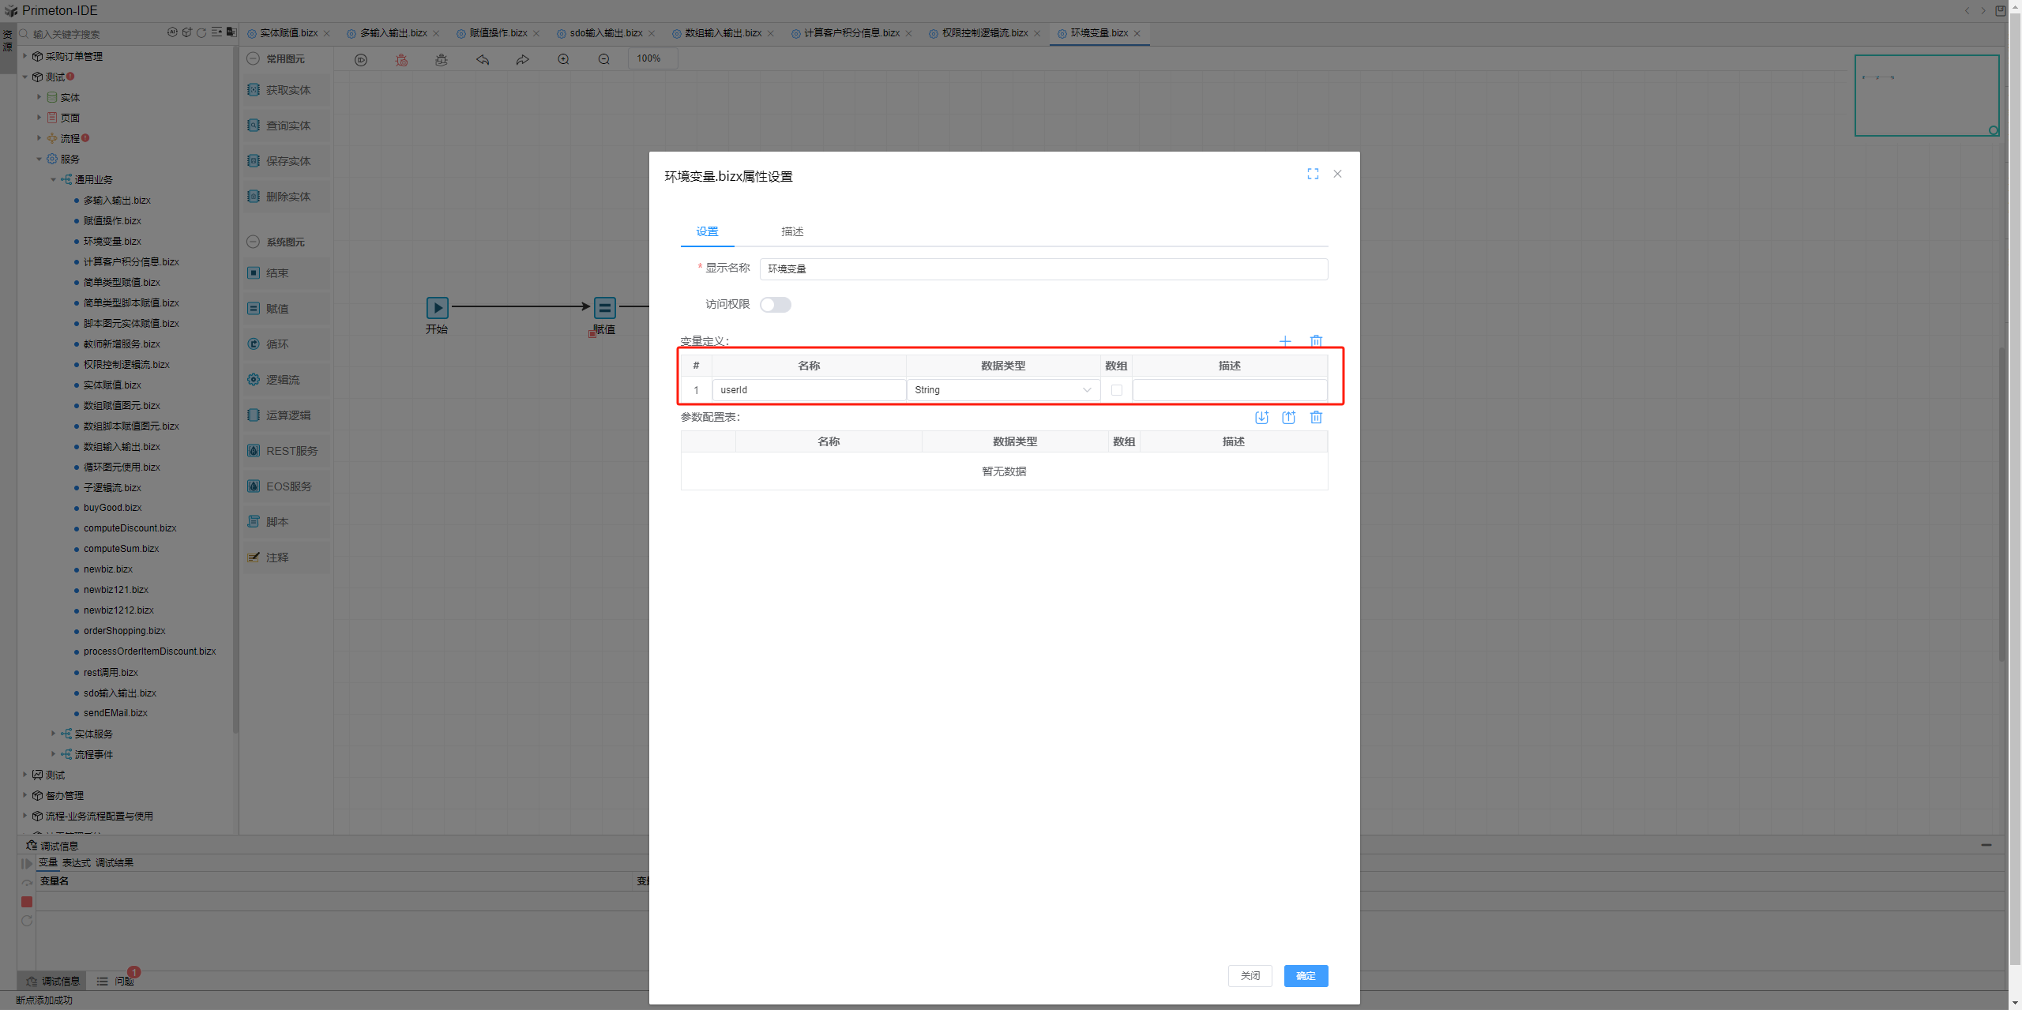Click the undo arrow toolbar icon

(483, 59)
